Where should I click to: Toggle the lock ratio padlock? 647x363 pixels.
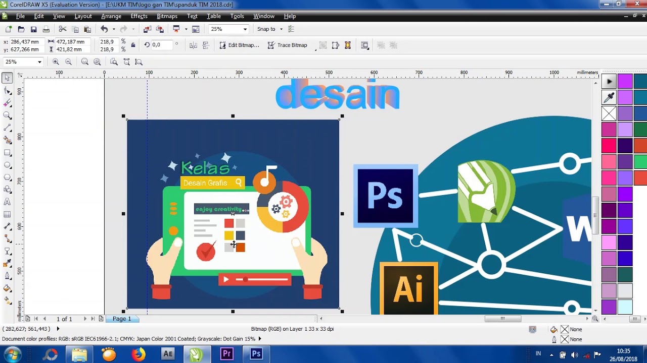point(133,45)
